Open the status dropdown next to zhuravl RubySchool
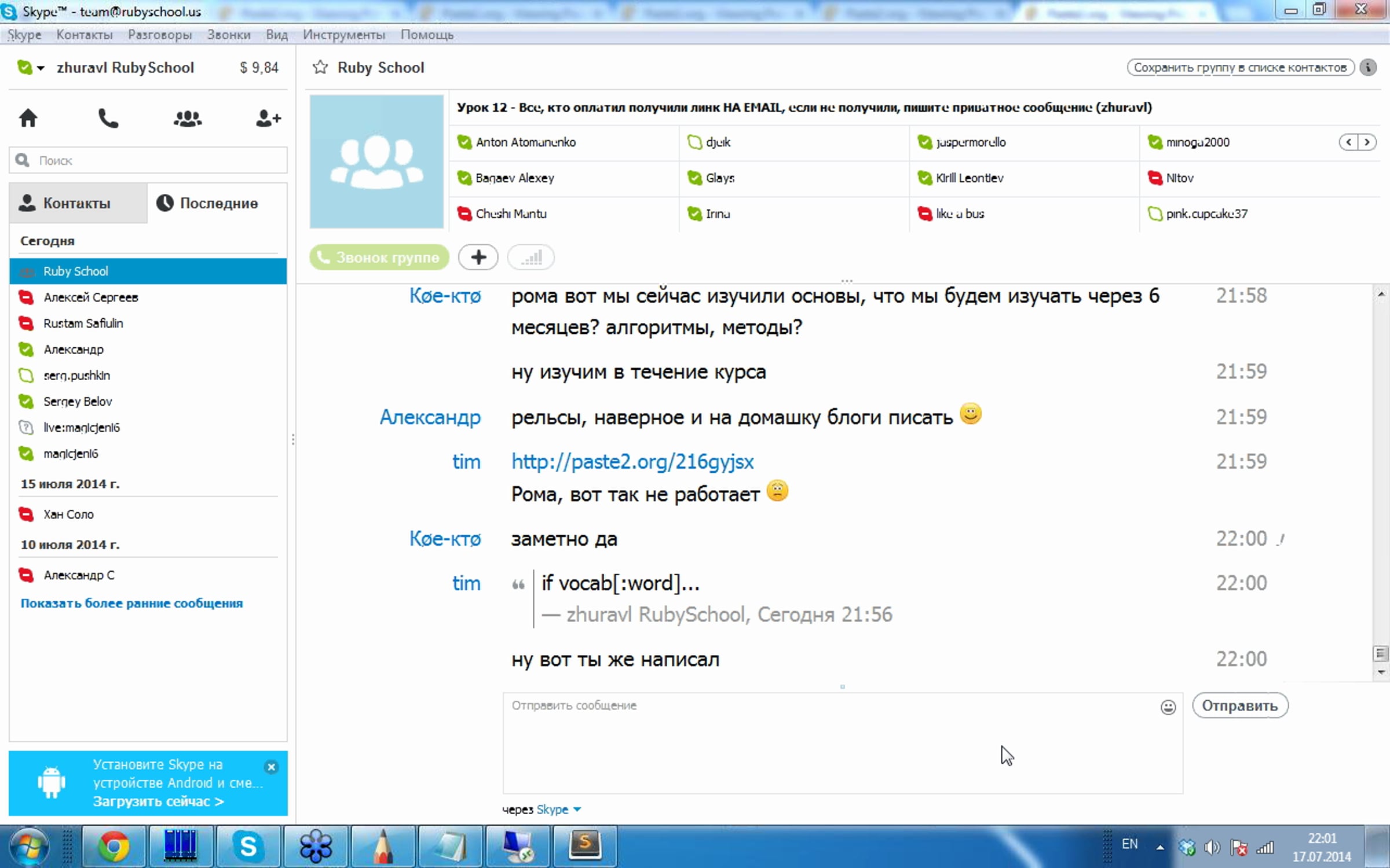The height and width of the screenshot is (868, 1390). (x=41, y=68)
